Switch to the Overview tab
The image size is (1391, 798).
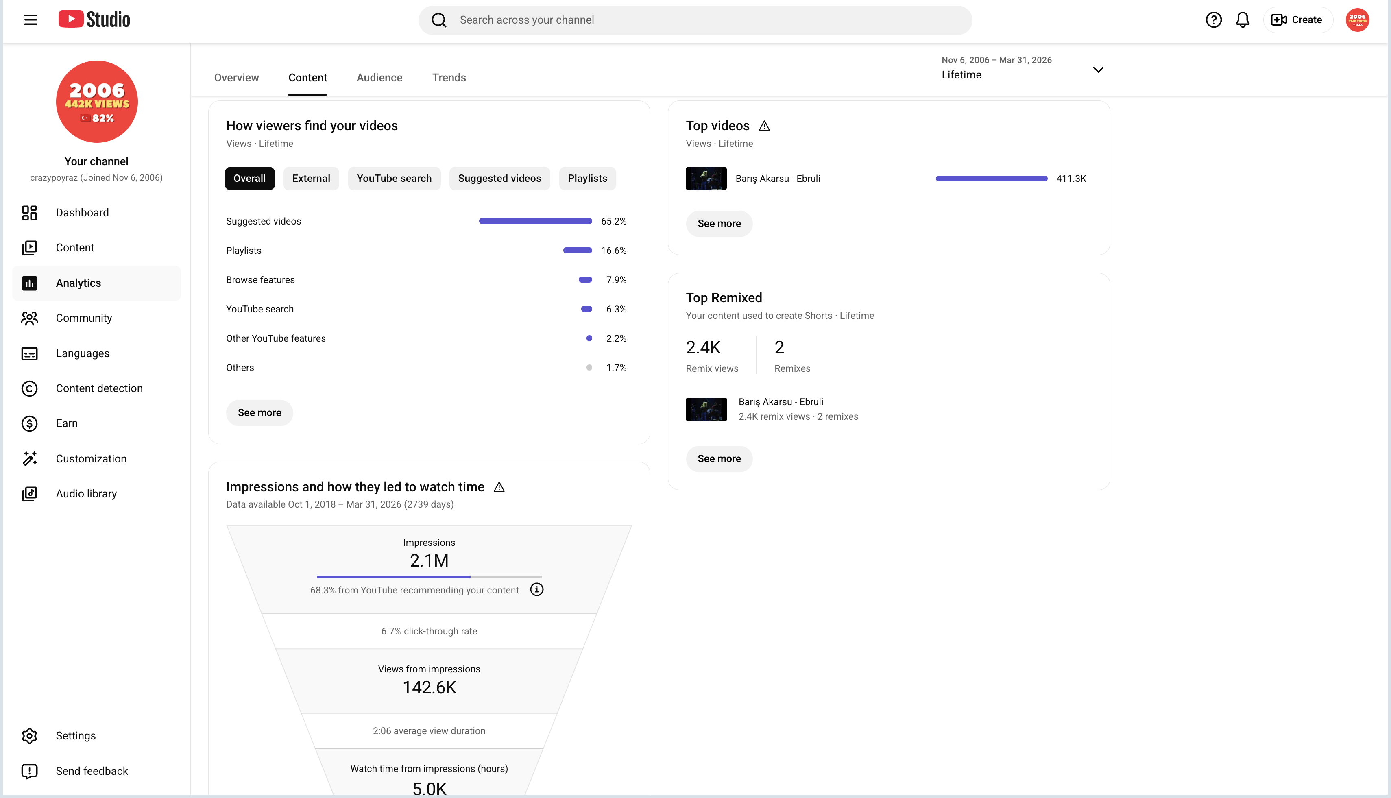pos(236,78)
